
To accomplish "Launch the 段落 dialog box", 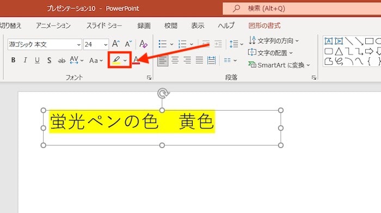I will pos(314,77).
